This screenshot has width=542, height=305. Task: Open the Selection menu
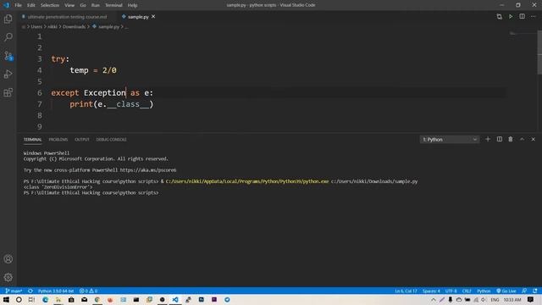[x=50, y=5]
